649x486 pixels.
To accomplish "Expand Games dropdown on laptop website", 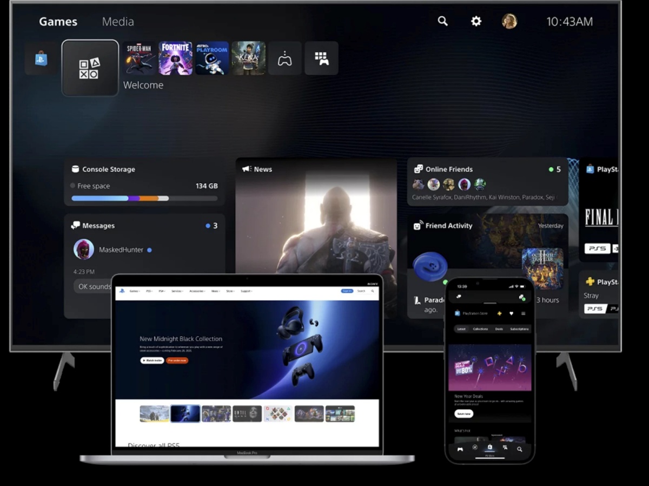I will pyautogui.click(x=135, y=291).
